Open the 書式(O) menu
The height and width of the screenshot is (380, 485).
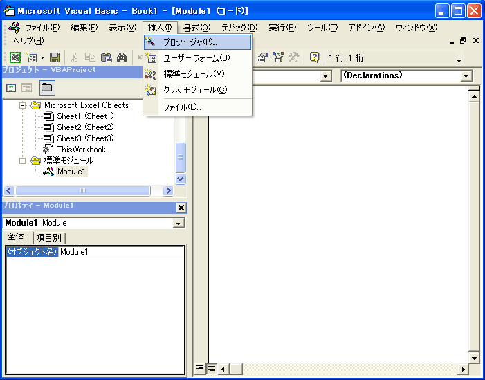coord(196,28)
